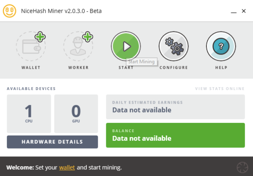
Task: Click the WALLET label text
Action: [31, 68]
